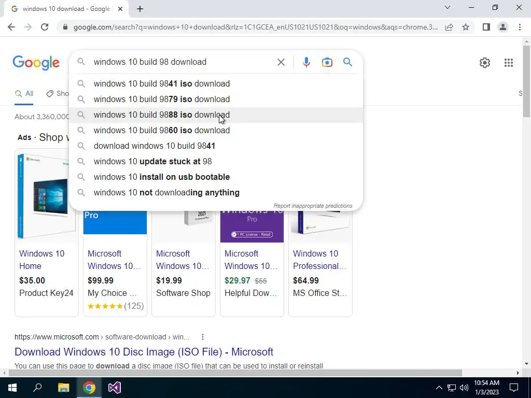The image size is (531, 398).
Task: Open the $19.99 Software Shop listing title
Action: 183,260
